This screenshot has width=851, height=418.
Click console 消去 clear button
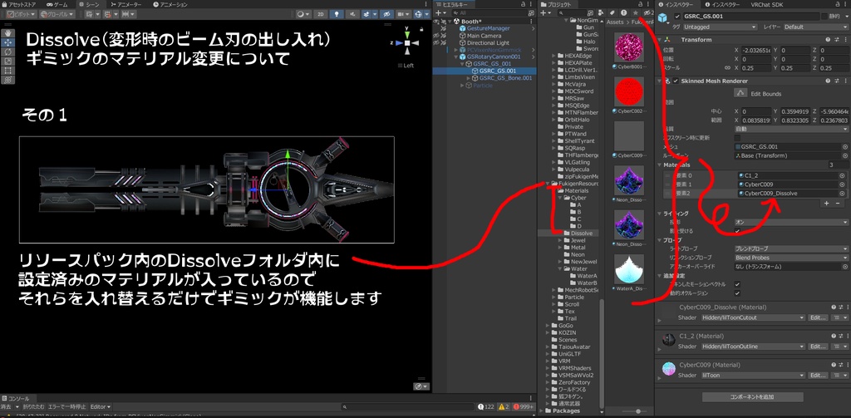tap(6, 406)
